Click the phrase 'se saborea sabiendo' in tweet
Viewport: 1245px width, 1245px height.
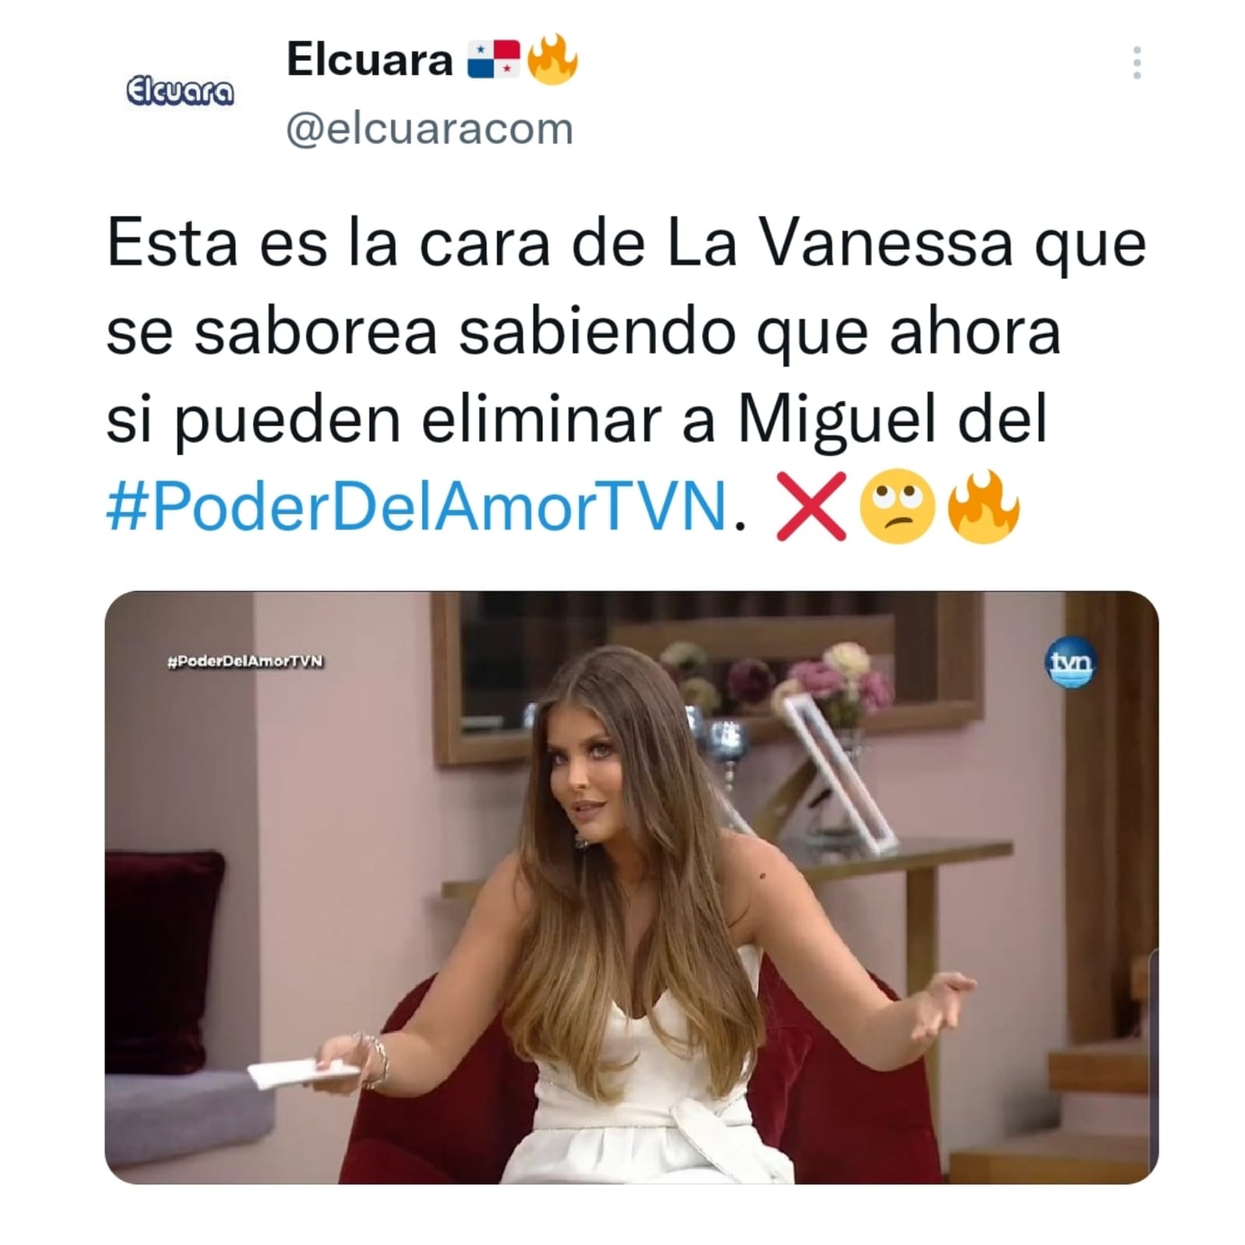(421, 332)
